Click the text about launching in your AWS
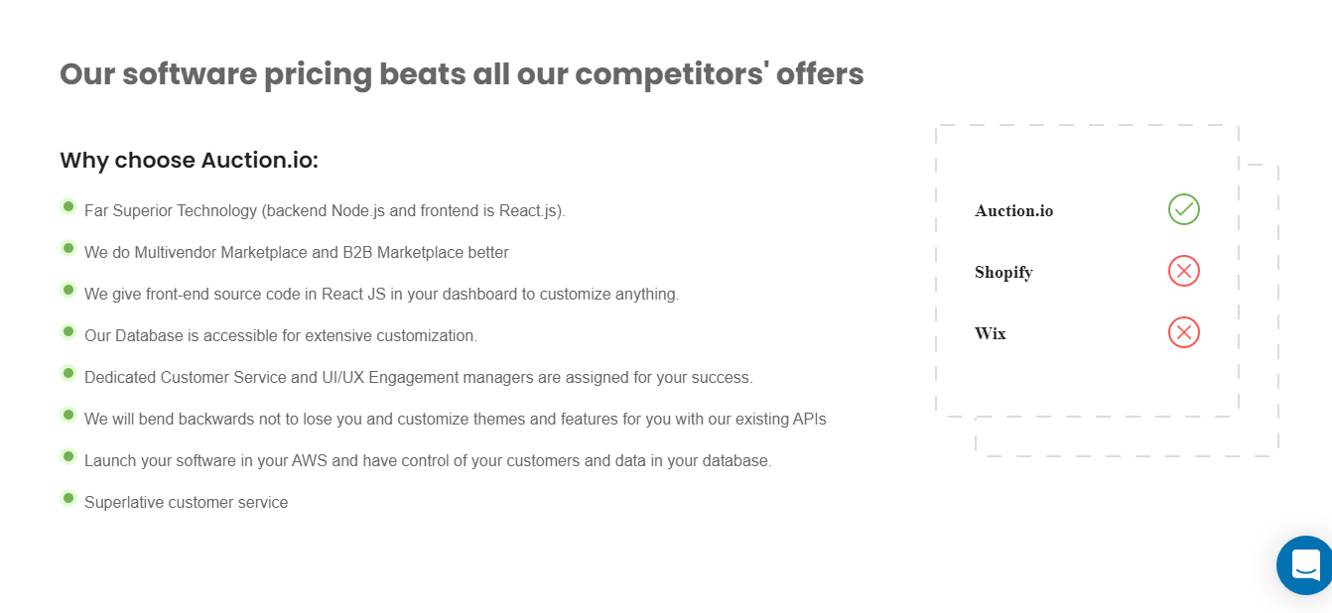The width and height of the screenshot is (1332, 613). click(x=428, y=461)
